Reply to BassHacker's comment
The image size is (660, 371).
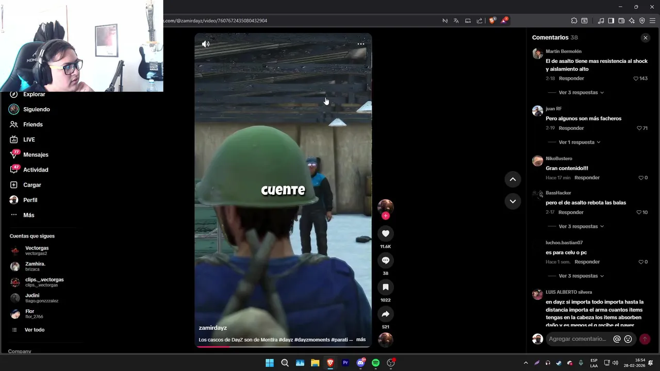point(571,212)
